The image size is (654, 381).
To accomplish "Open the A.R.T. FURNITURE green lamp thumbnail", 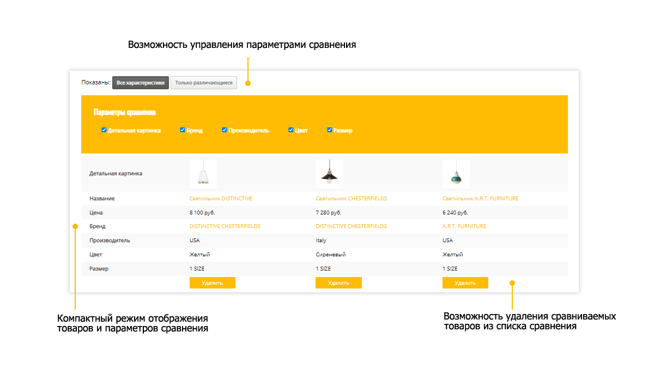I will tap(456, 174).
